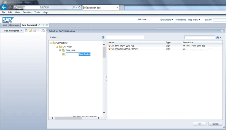
Task: Click the folder path field next to Folders
Action: pyautogui.click(x=125, y=37)
